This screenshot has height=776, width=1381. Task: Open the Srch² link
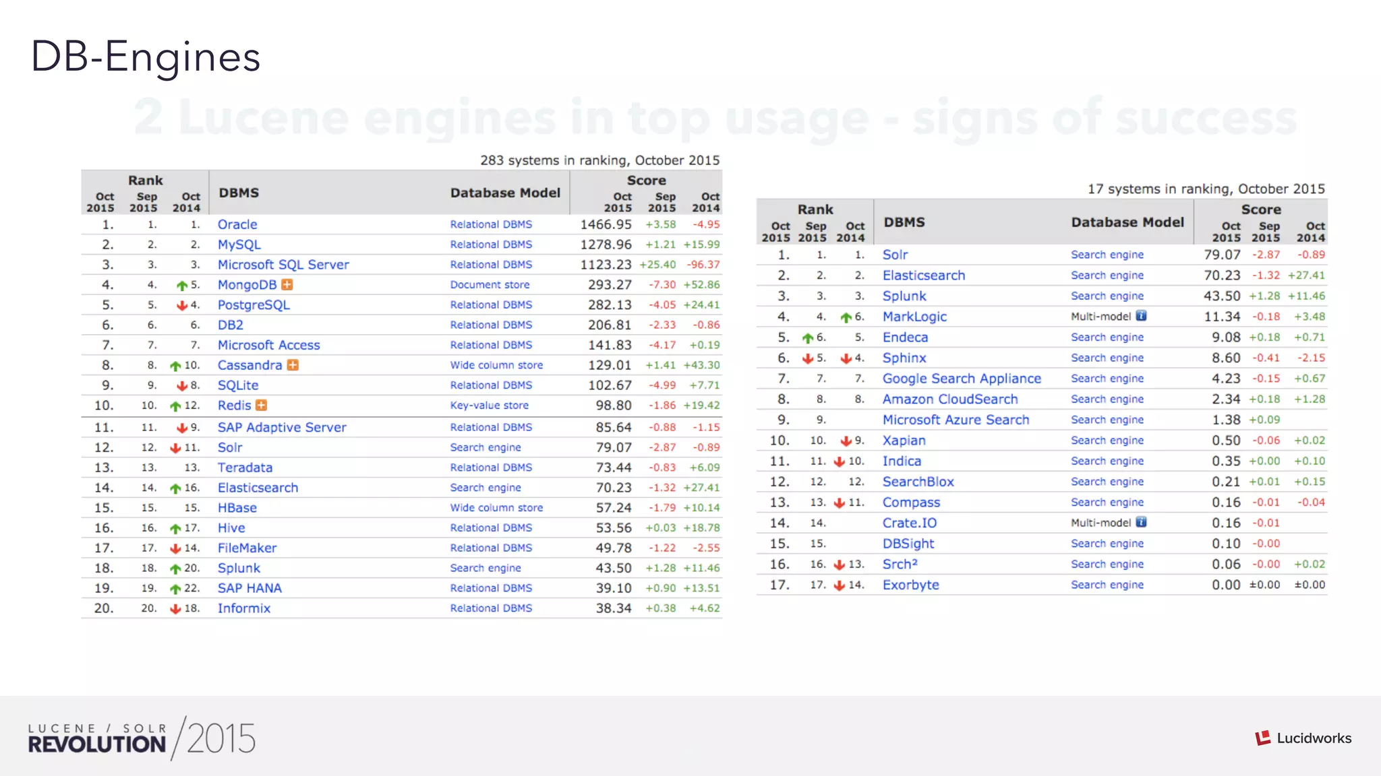pos(900,564)
